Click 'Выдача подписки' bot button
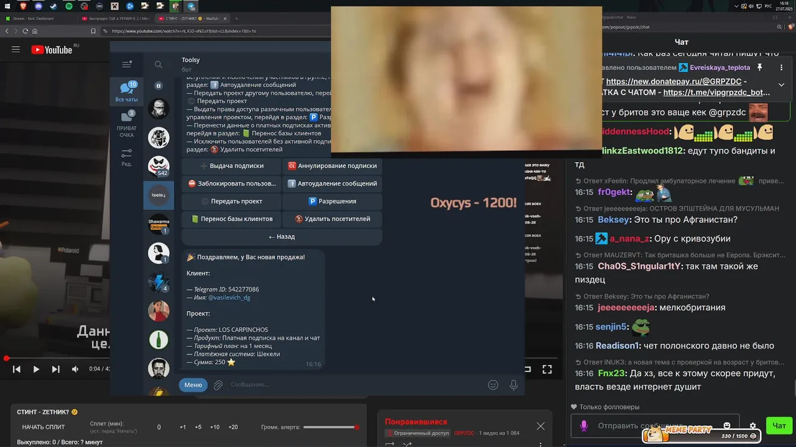 pos(231,166)
